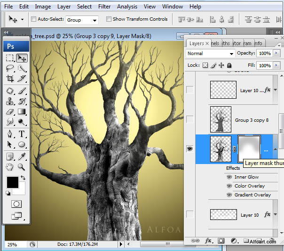This screenshot has height=251, width=284.
Task: Choose the Crop tool
Action: pyautogui.click(x=10, y=79)
